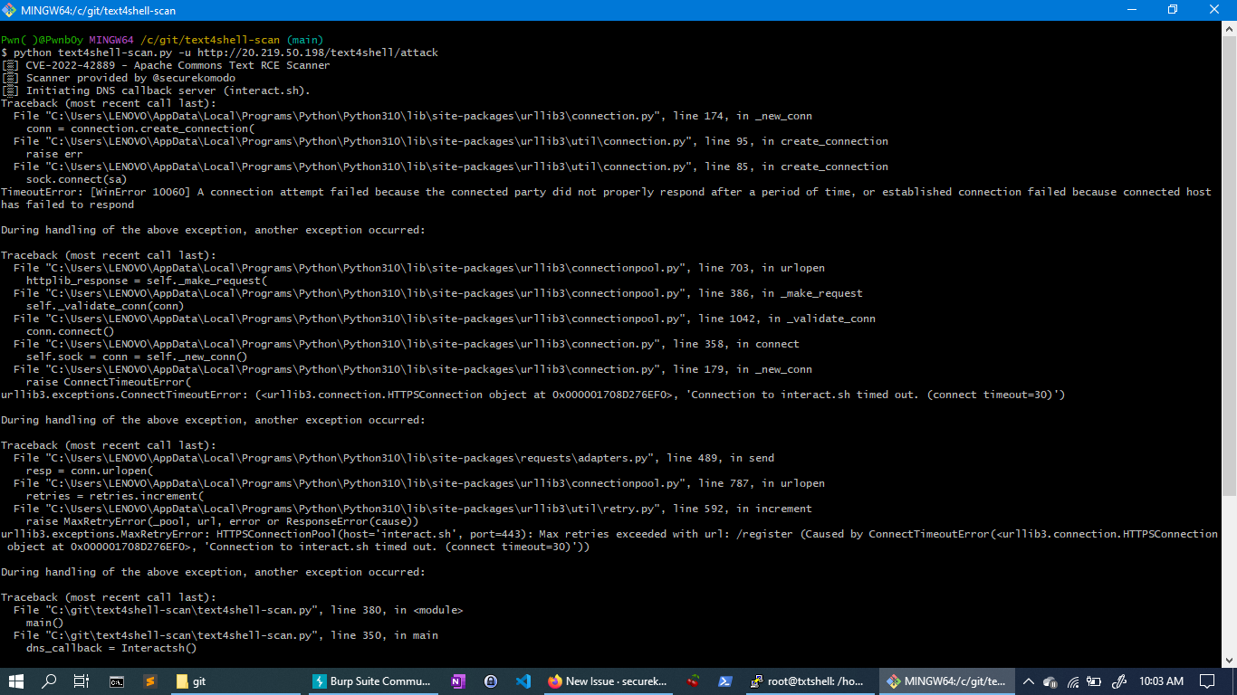Close the MINGW64 terminal window

(1215, 10)
